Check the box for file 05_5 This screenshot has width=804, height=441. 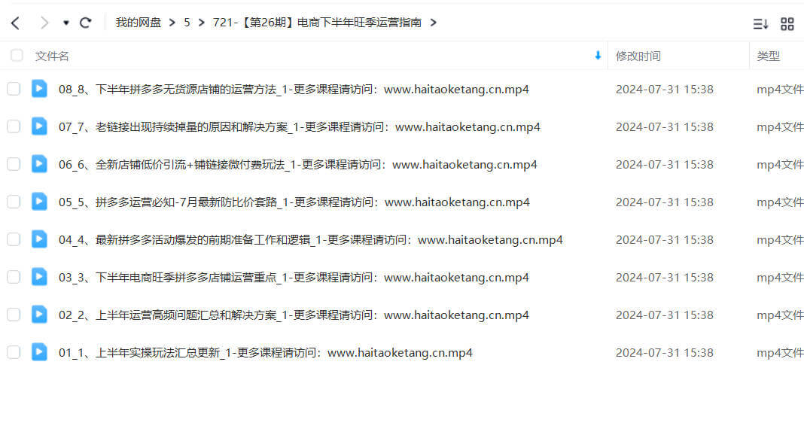(x=14, y=202)
